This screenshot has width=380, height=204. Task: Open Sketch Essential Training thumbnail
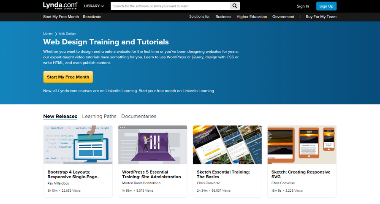click(x=227, y=145)
